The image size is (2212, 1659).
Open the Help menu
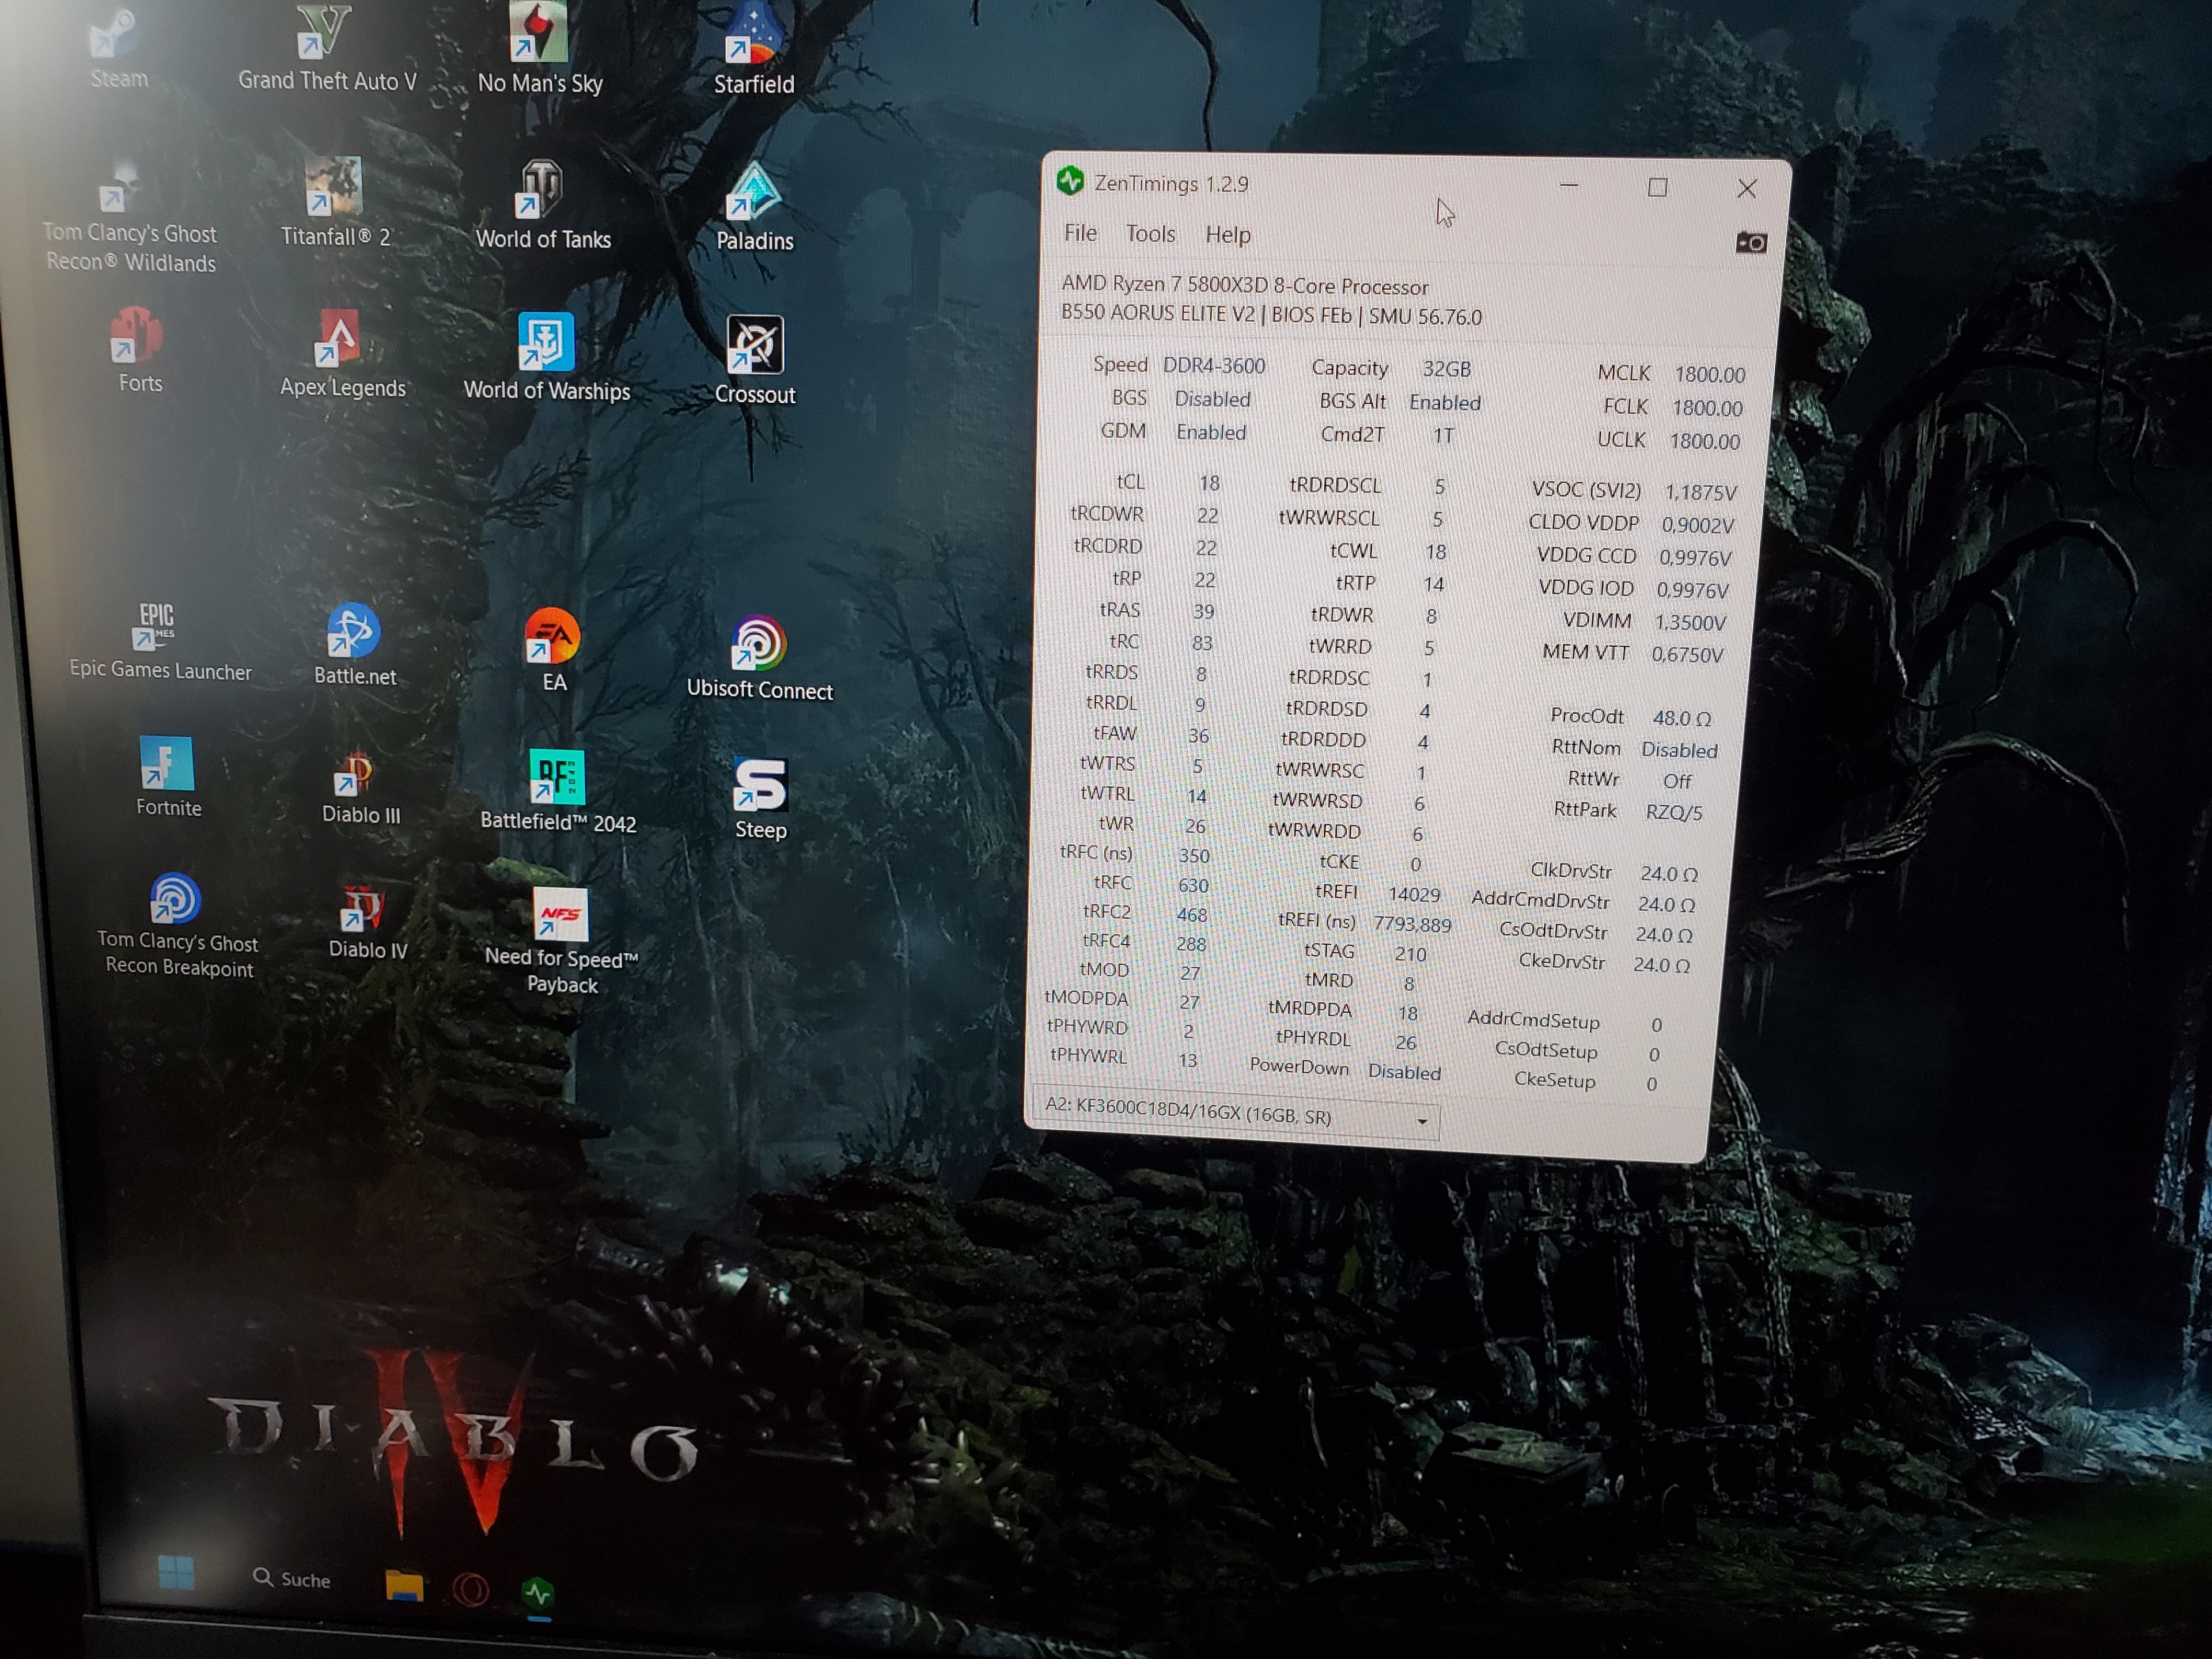point(1227,235)
